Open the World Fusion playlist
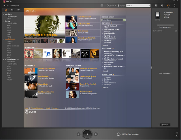This screenshot has width=181, height=140. point(43,76)
